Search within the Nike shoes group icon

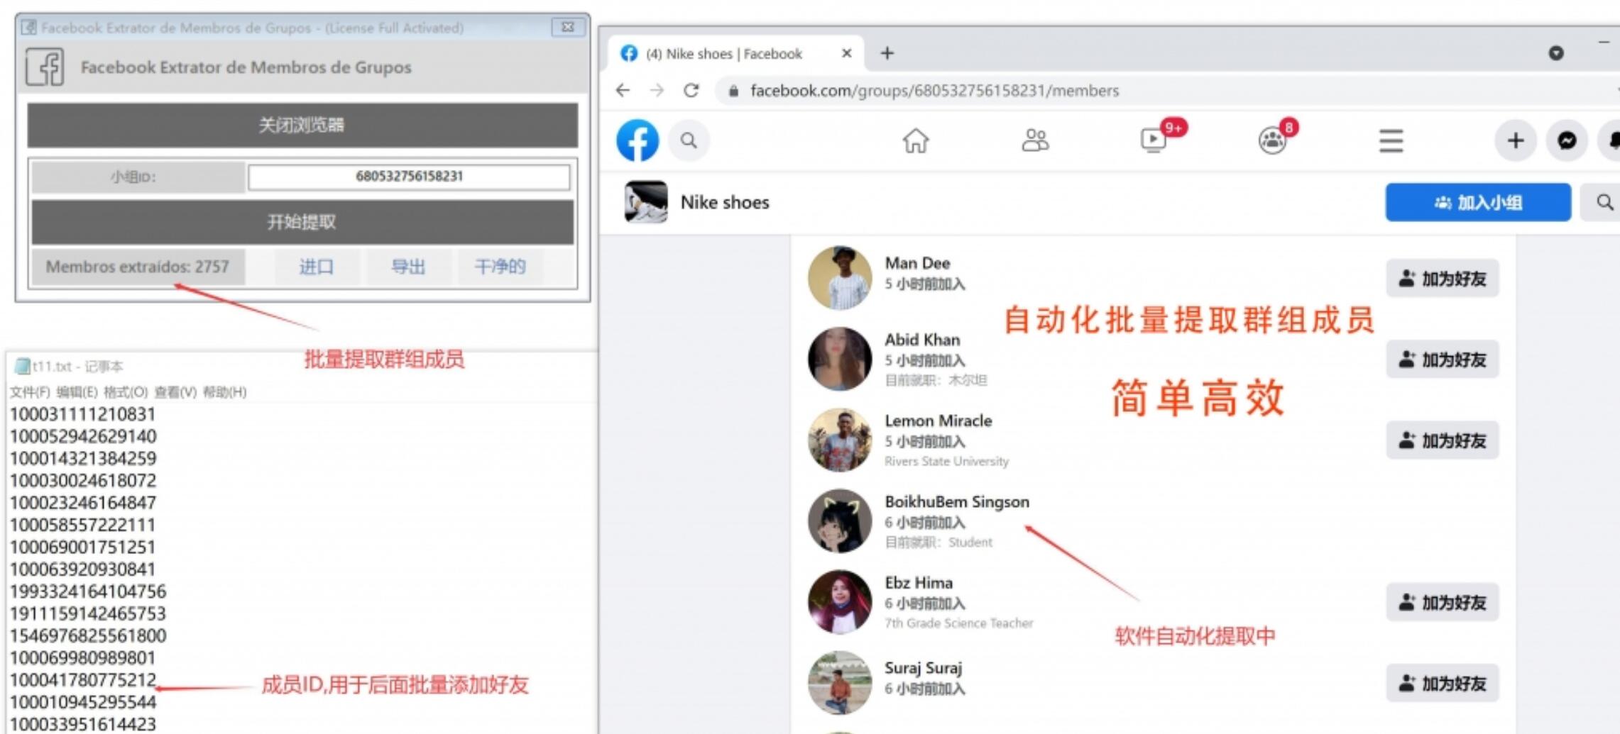[1604, 202]
